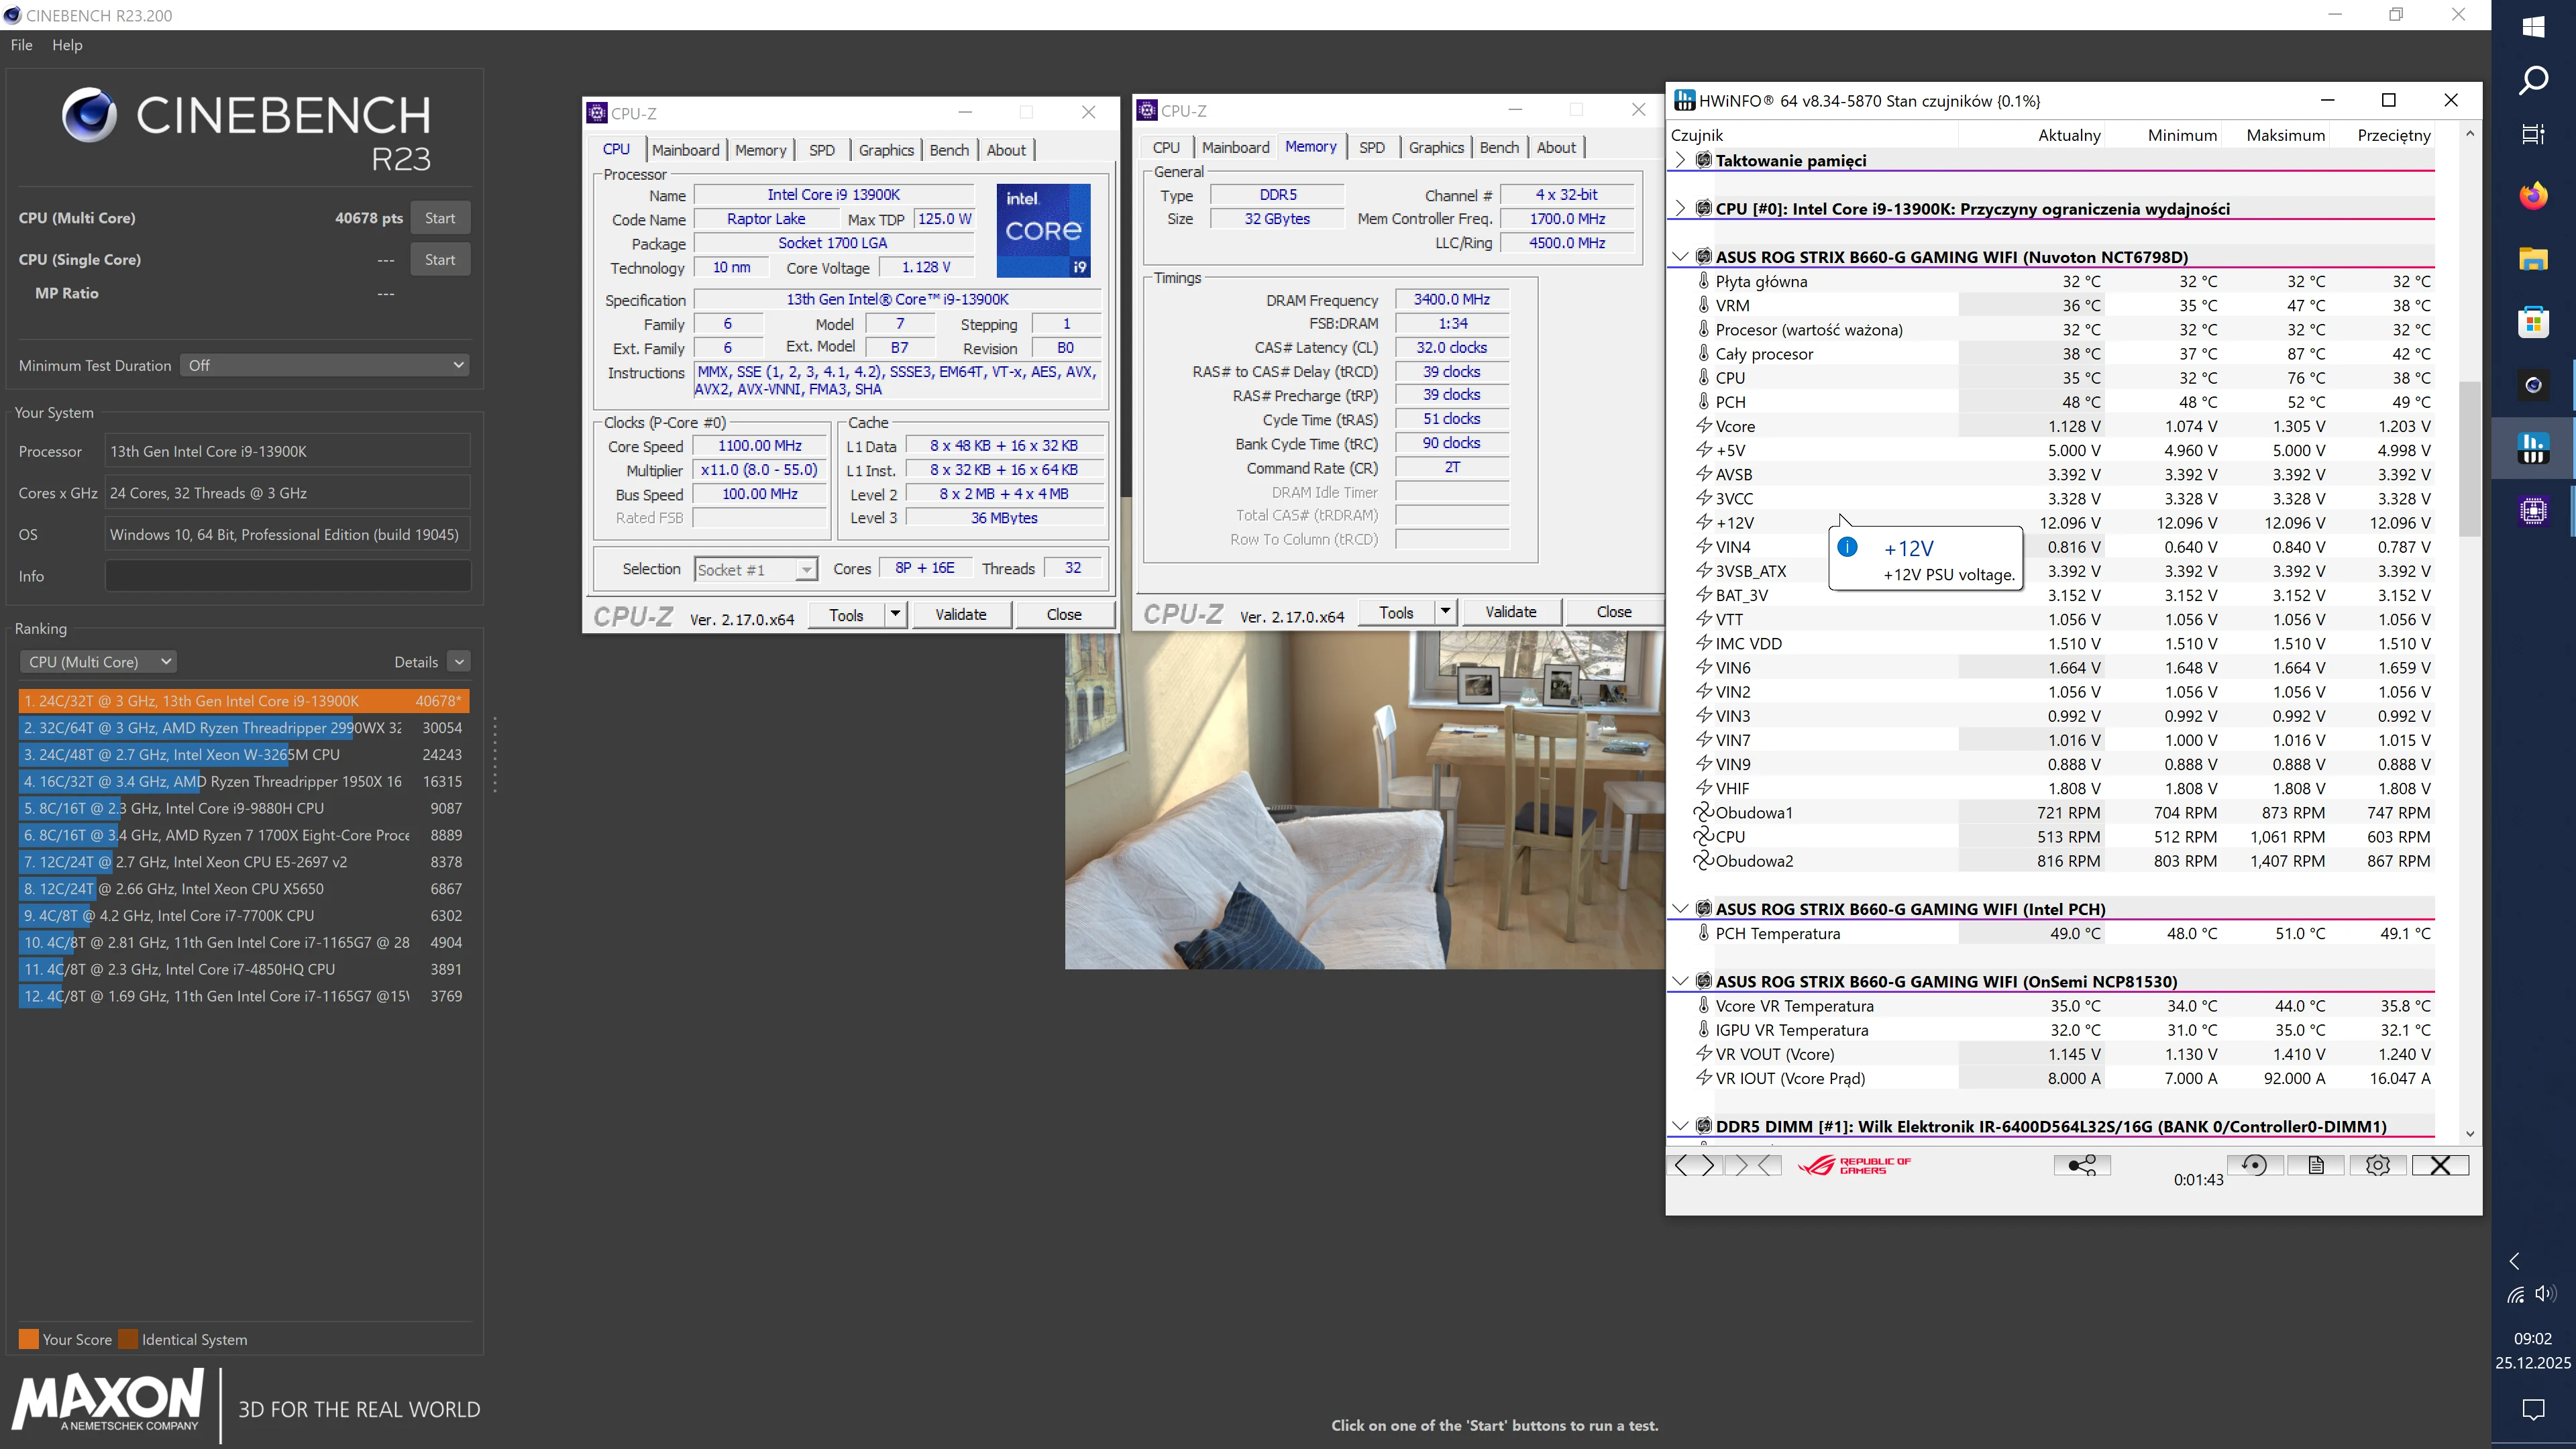Switch to Mainboard tab in CPU-Z
Screen dimensions: 2576x1449
[x=685, y=150]
